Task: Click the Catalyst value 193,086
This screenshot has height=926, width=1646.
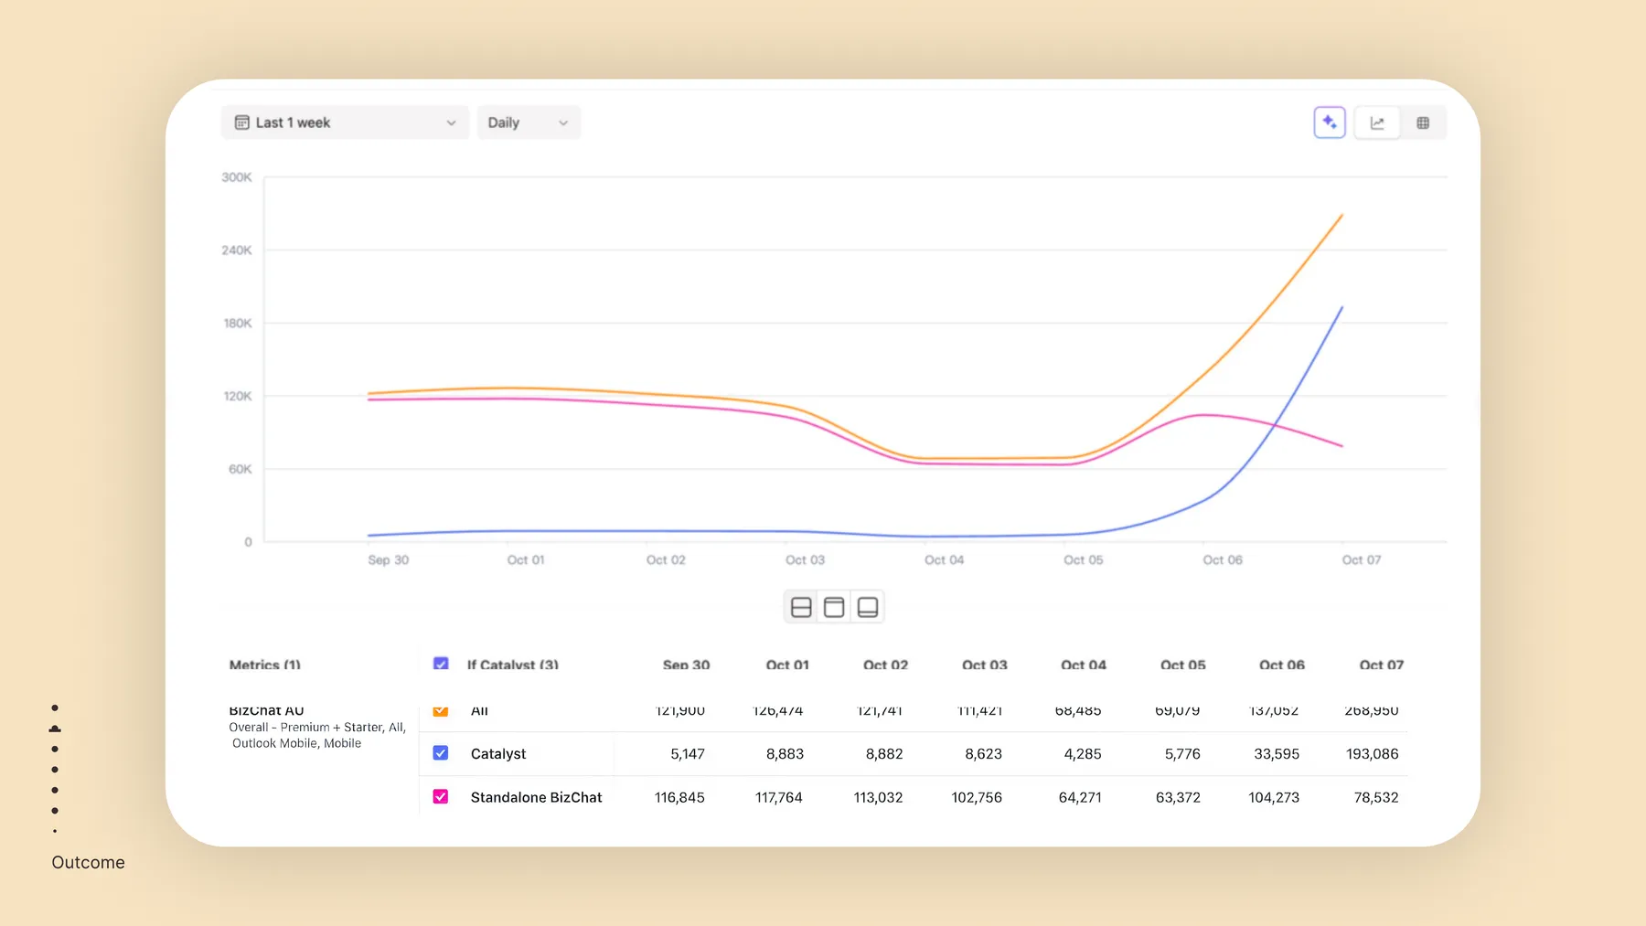Action: click(x=1372, y=754)
